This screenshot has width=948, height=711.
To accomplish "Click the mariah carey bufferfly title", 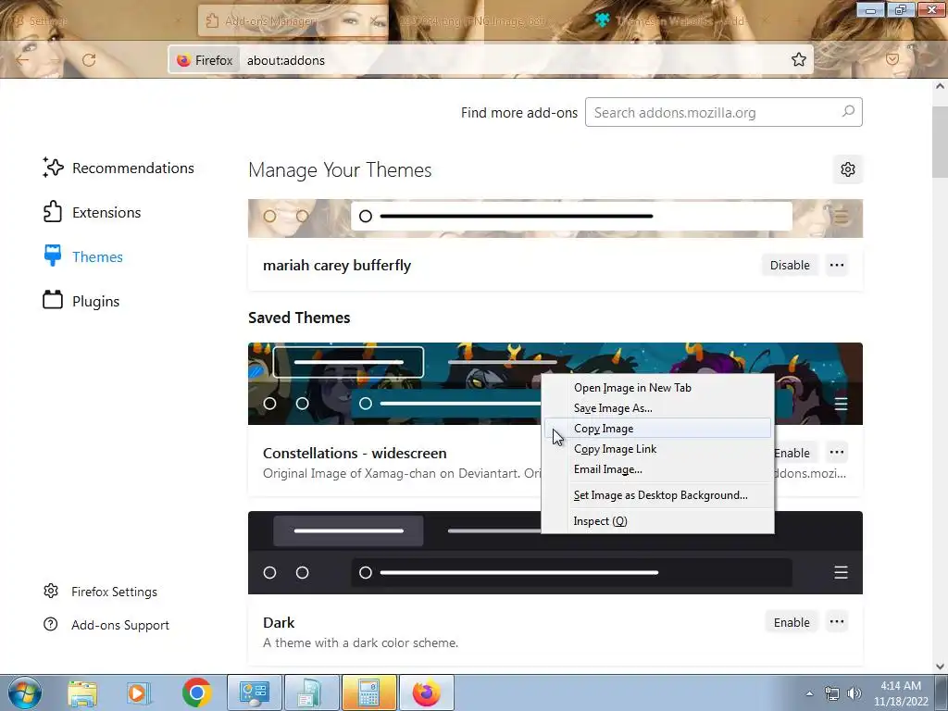I will tap(337, 266).
